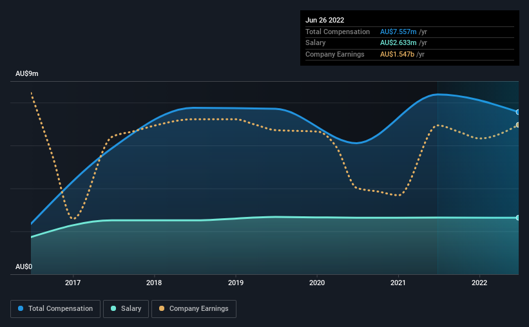Click the AU$0 y-axis label
Screen dimensions: 529x327
(x=24, y=266)
